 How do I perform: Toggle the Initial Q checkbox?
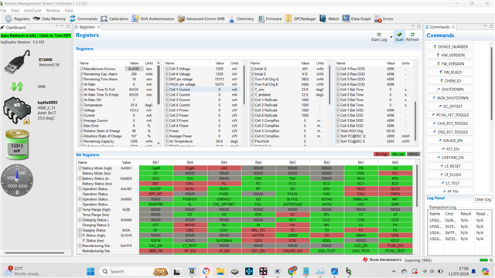[253, 69]
